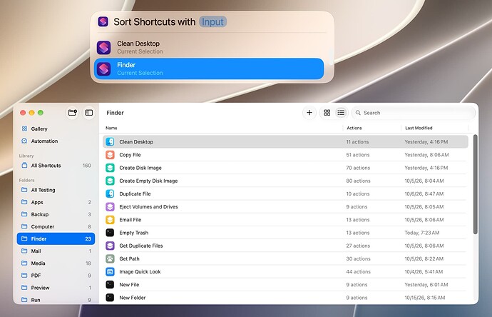Click the Eject Volumes and Drives icon
The image size is (492, 317).
point(110,207)
